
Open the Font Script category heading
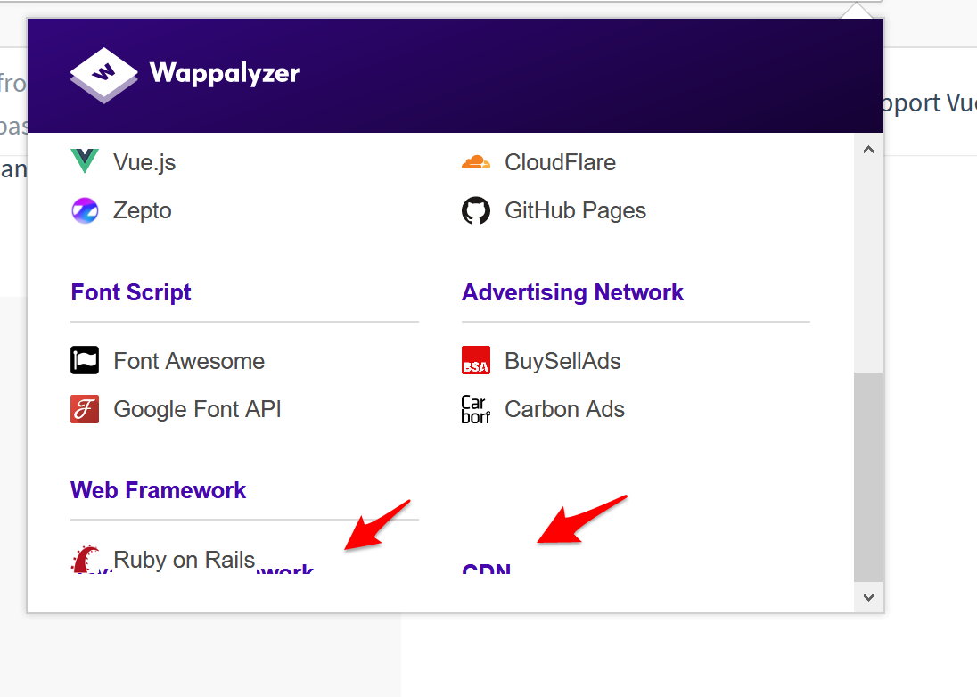[x=131, y=292]
